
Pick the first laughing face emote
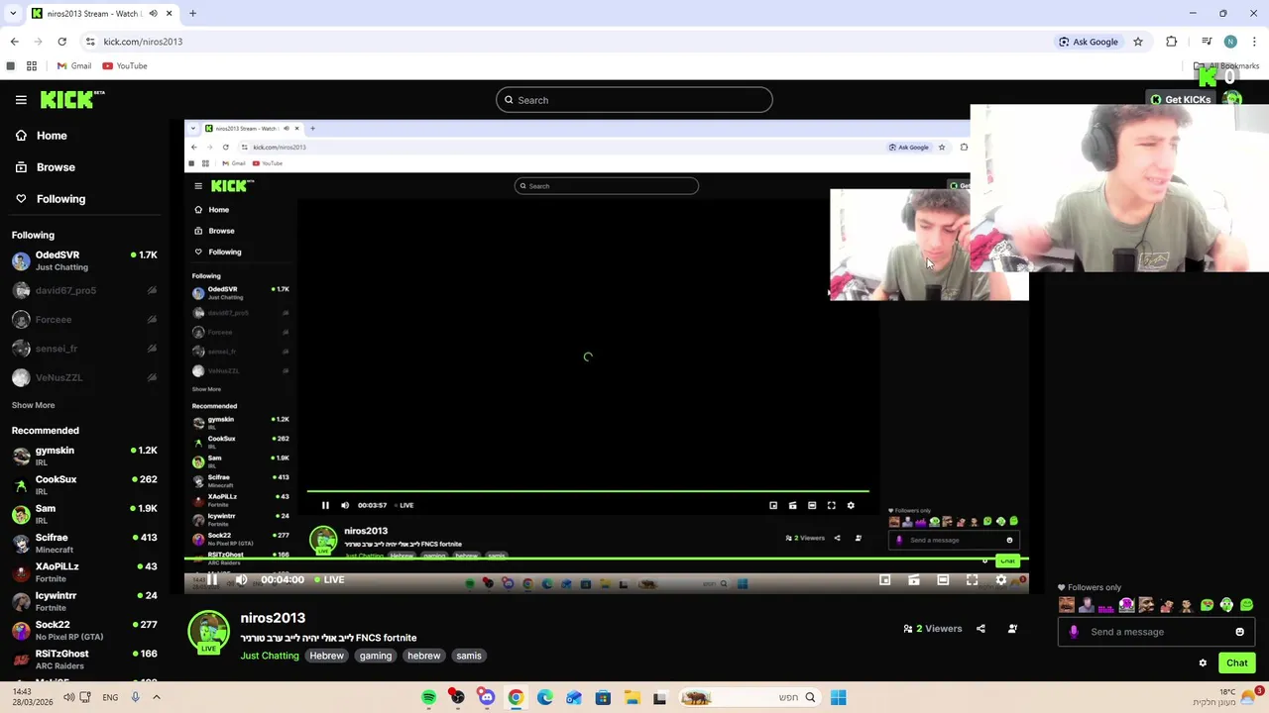point(1067,605)
